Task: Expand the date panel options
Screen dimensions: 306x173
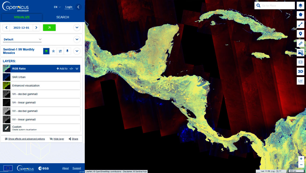Action: click(x=77, y=28)
